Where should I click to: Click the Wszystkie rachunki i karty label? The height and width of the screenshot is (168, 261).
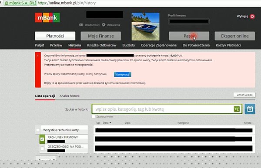[61, 130]
